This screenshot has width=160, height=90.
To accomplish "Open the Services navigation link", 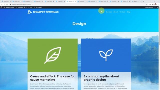I will pyautogui.click(x=109, y=12).
